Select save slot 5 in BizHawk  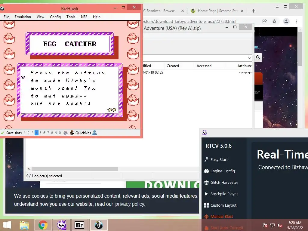pyautogui.click(x=40, y=133)
